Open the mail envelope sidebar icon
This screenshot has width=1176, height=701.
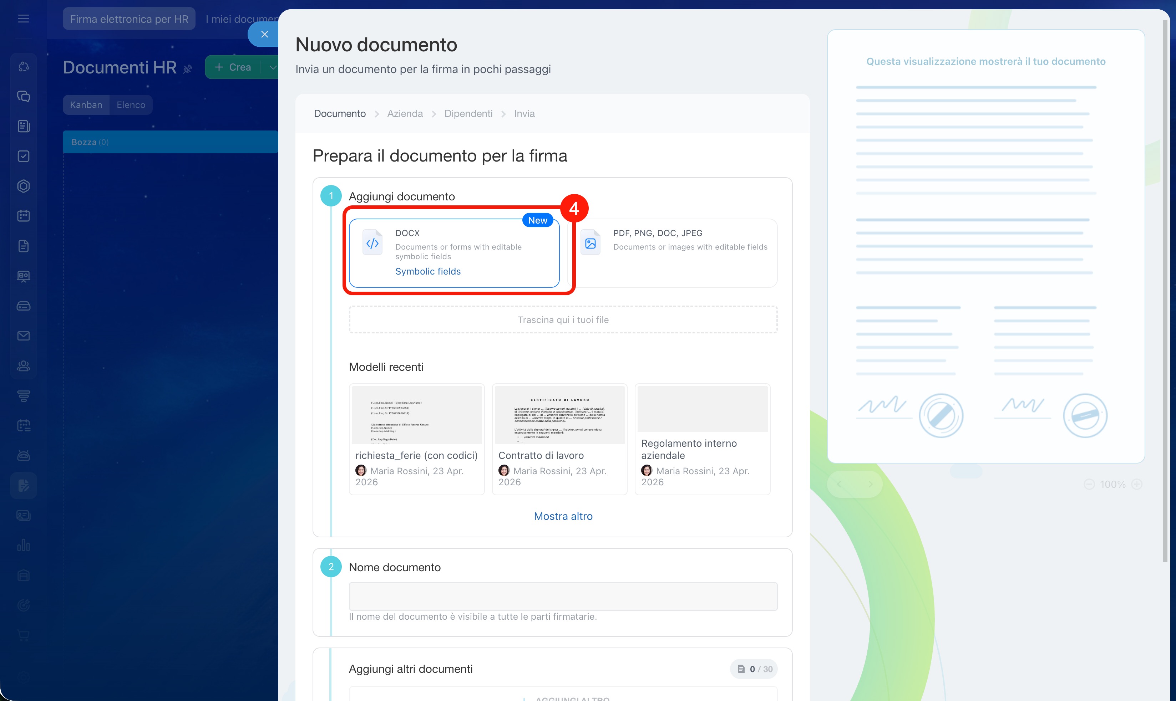pyautogui.click(x=23, y=336)
